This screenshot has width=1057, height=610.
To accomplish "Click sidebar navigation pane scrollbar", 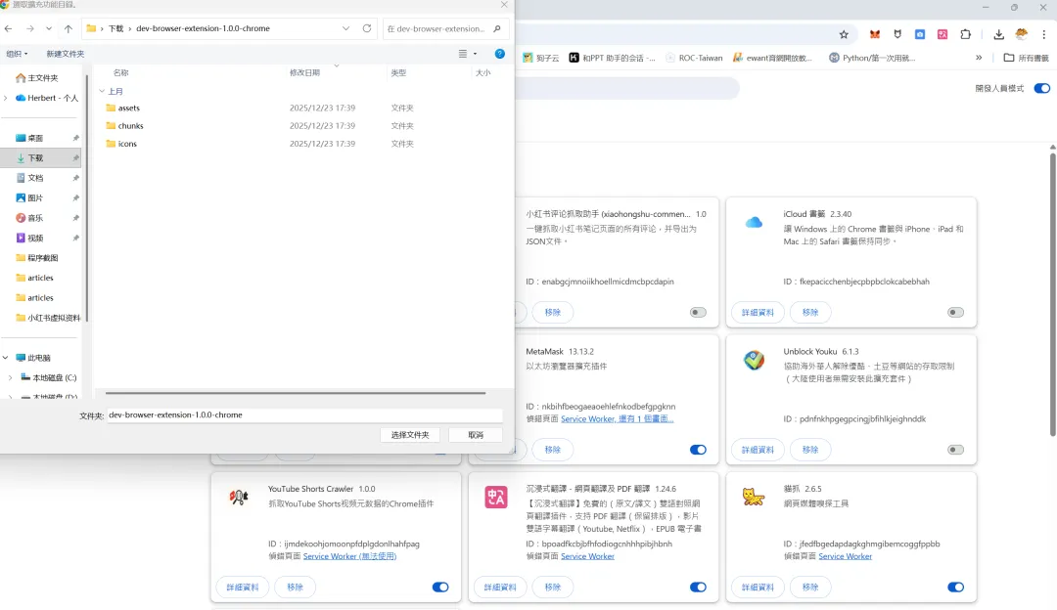I will [x=86, y=198].
